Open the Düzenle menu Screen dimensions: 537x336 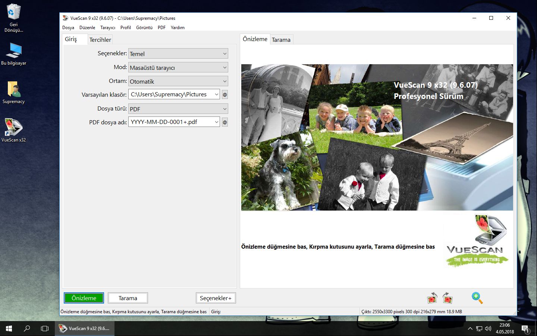(x=87, y=28)
